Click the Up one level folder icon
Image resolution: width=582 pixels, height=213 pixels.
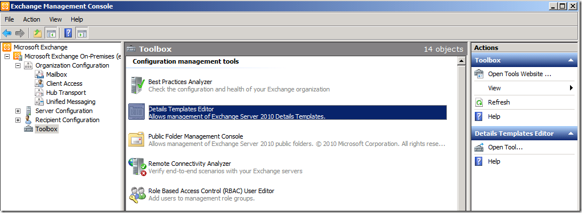37,34
